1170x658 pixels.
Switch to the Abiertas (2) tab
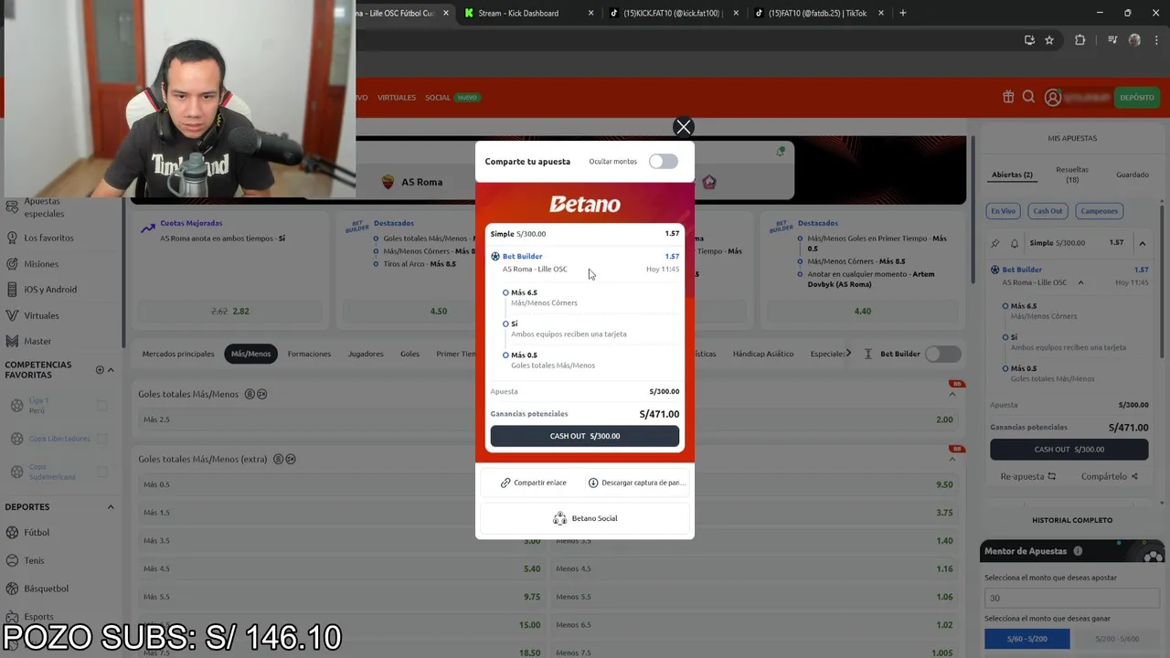tap(1012, 175)
